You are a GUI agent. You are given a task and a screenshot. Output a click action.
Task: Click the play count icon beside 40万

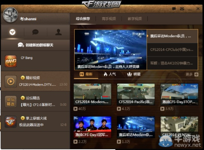(x=75, y=109)
